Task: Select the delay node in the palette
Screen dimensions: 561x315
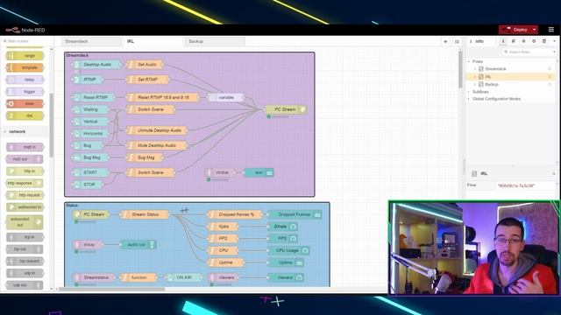Action: [x=25, y=80]
